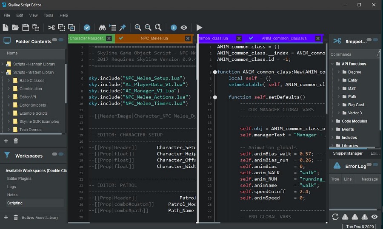Image resolution: width=383 pixels, height=229 pixels.
Task: Switch to the ANIM_common_class.lua tab
Action: [284, 38]
